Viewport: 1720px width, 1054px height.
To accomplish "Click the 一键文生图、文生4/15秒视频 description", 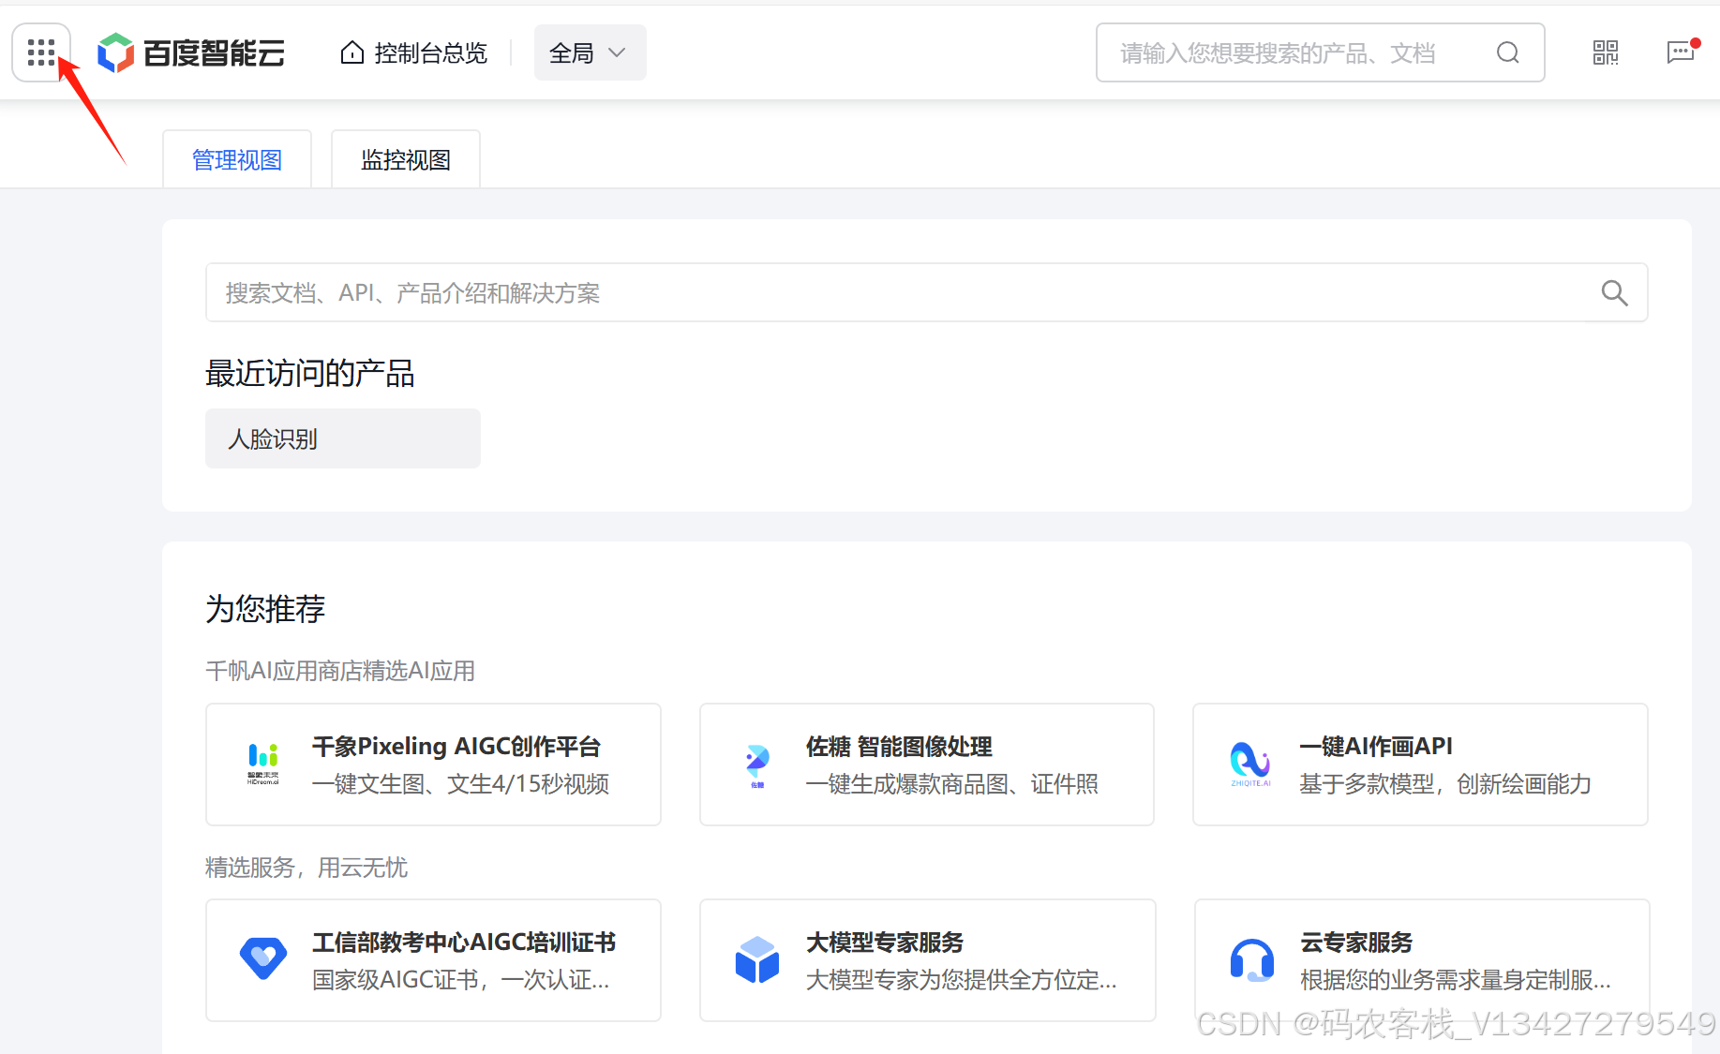I will tap(460, 783).
